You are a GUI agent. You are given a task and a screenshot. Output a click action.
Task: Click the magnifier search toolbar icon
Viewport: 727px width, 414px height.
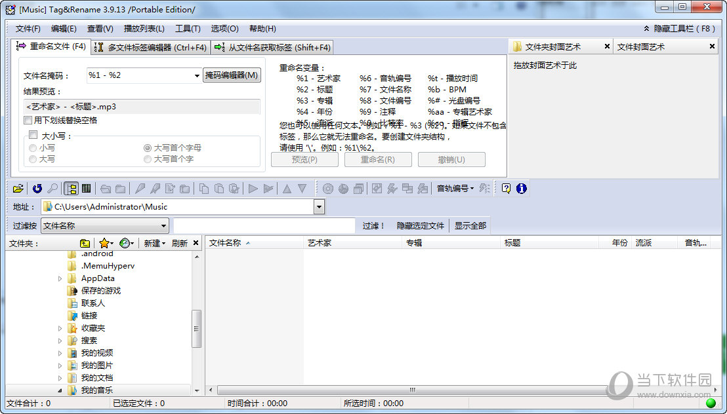pos(53,189)
